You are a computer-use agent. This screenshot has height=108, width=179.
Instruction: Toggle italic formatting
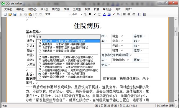[95, 14]
